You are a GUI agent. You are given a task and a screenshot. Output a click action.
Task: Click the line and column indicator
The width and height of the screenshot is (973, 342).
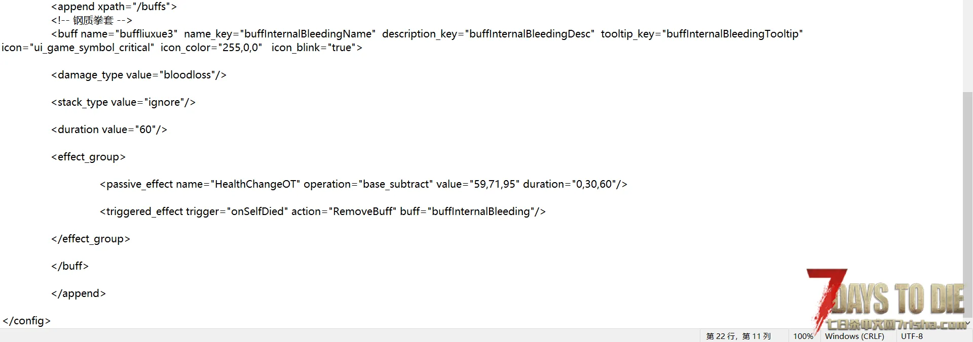pyautogui.click(x=738, y=336)
